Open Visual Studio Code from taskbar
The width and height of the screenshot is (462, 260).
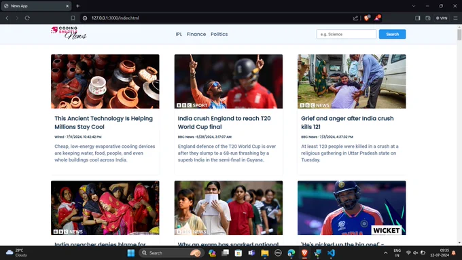pyautogui.click(x=331, y=253)
